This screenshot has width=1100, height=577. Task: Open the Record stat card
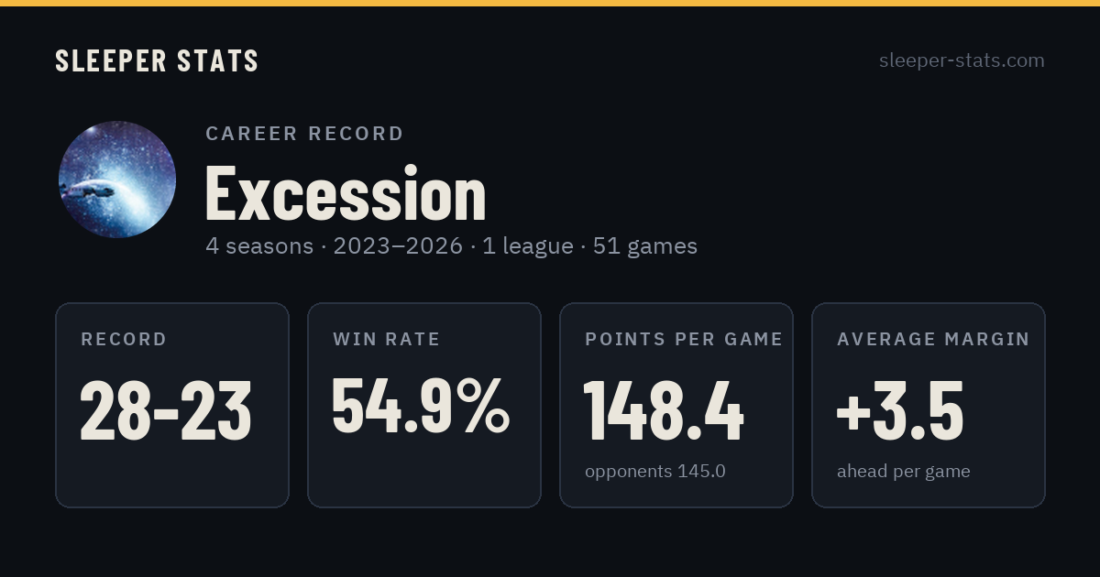(172, 405)
